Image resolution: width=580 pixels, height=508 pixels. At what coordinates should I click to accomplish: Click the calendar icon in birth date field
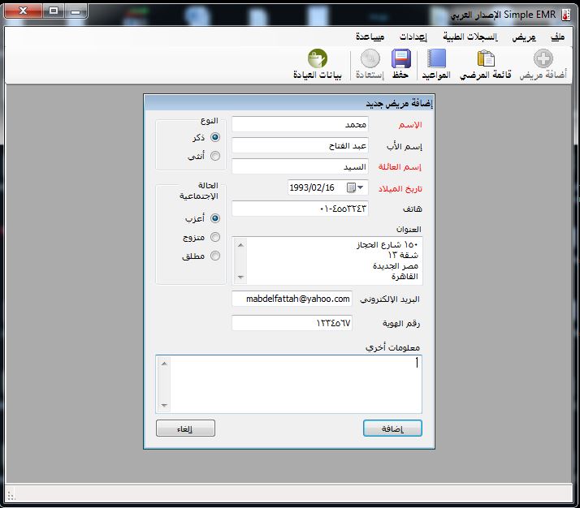pyautogui.click(x=351, y=187)
